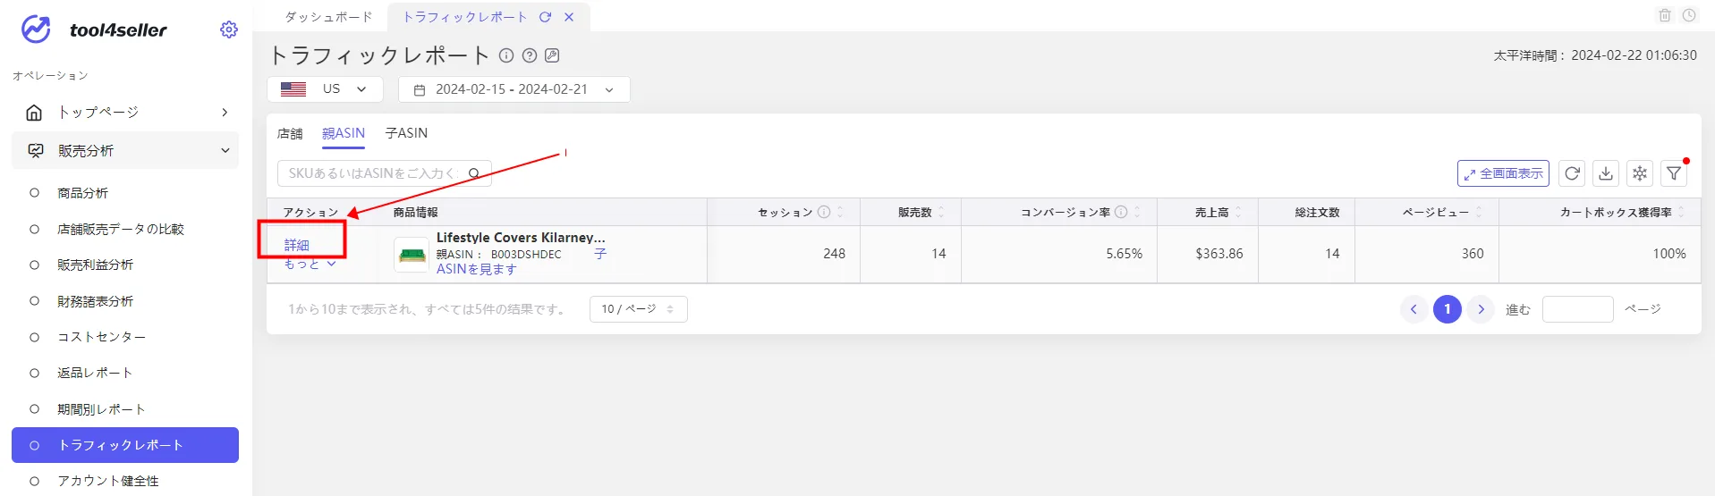Expand the もっと actions dropdown
This screenshot has width=1715, height=496.
pyautogui.click(x=310, y=265)
